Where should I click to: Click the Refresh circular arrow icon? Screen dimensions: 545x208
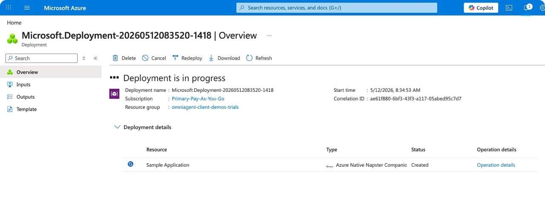250,58
